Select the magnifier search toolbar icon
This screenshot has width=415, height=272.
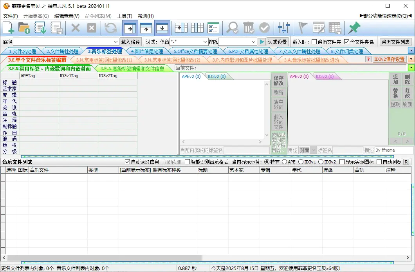[x=232, y=28]
